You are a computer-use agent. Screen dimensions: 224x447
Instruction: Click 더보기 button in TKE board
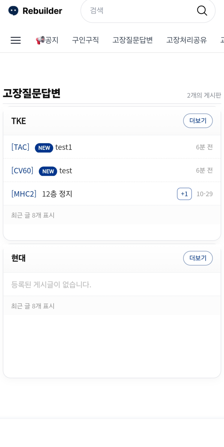coord(198,121)
